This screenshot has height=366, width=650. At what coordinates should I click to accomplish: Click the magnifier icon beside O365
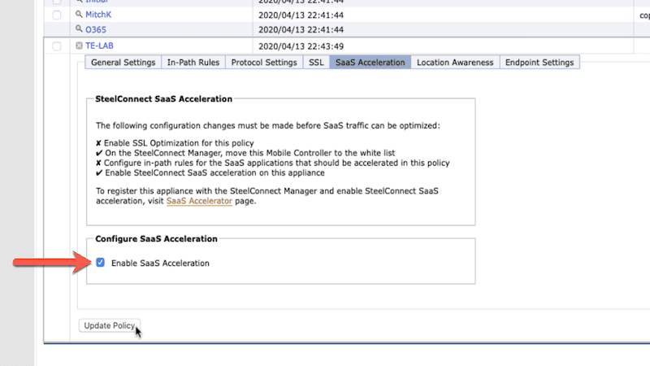click(79, 28)
